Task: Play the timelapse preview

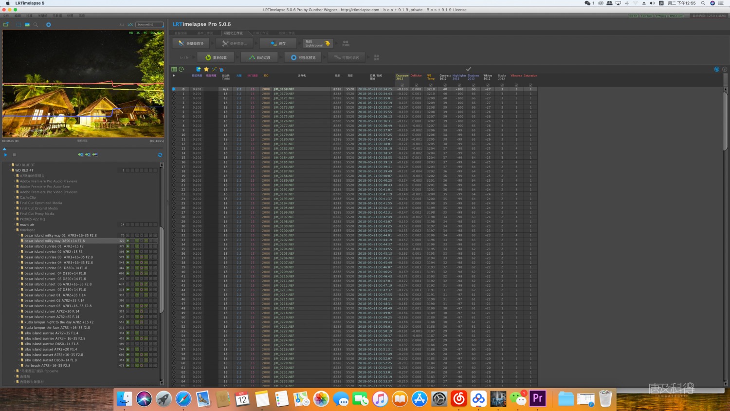Action: click(6, 155)
